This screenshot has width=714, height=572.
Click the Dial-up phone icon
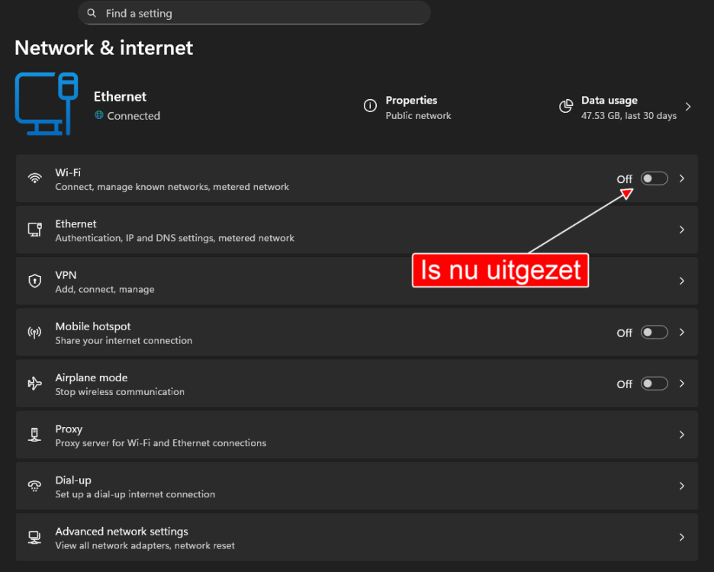(x=34, y=486)
